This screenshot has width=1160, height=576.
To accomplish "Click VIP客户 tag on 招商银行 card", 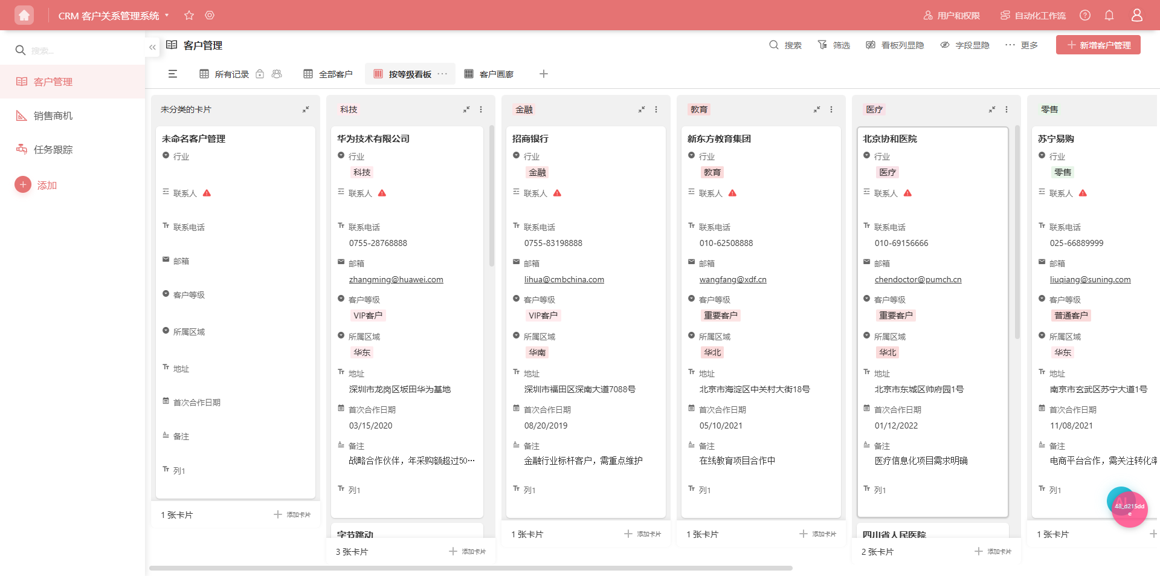I will pyautogui.click(x=543, y=316).
